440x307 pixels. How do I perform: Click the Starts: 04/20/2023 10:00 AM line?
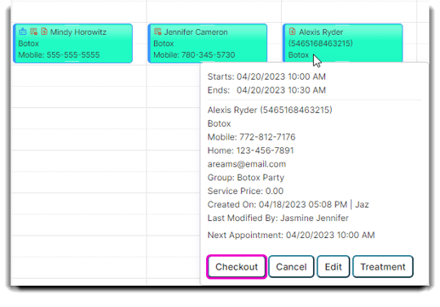click(x=266, y=77)
